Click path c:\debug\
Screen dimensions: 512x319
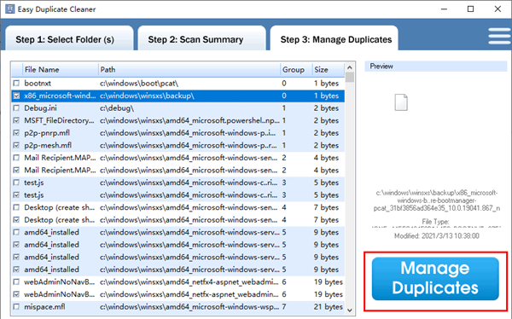[x=117, y=108]
